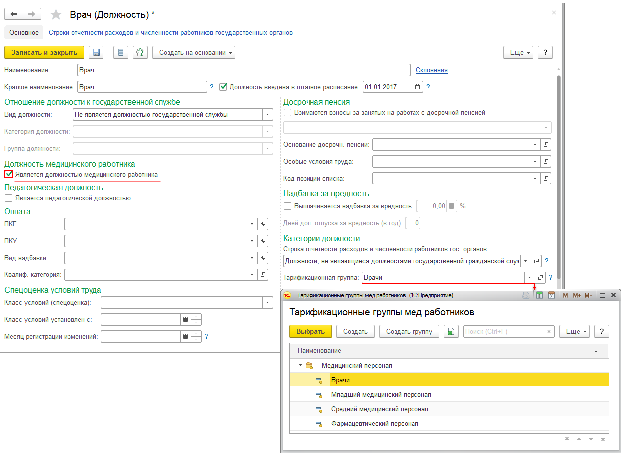Click the save diskette icon
The width and height of the screenshot is (621, 453).
[x=96, y=52]
